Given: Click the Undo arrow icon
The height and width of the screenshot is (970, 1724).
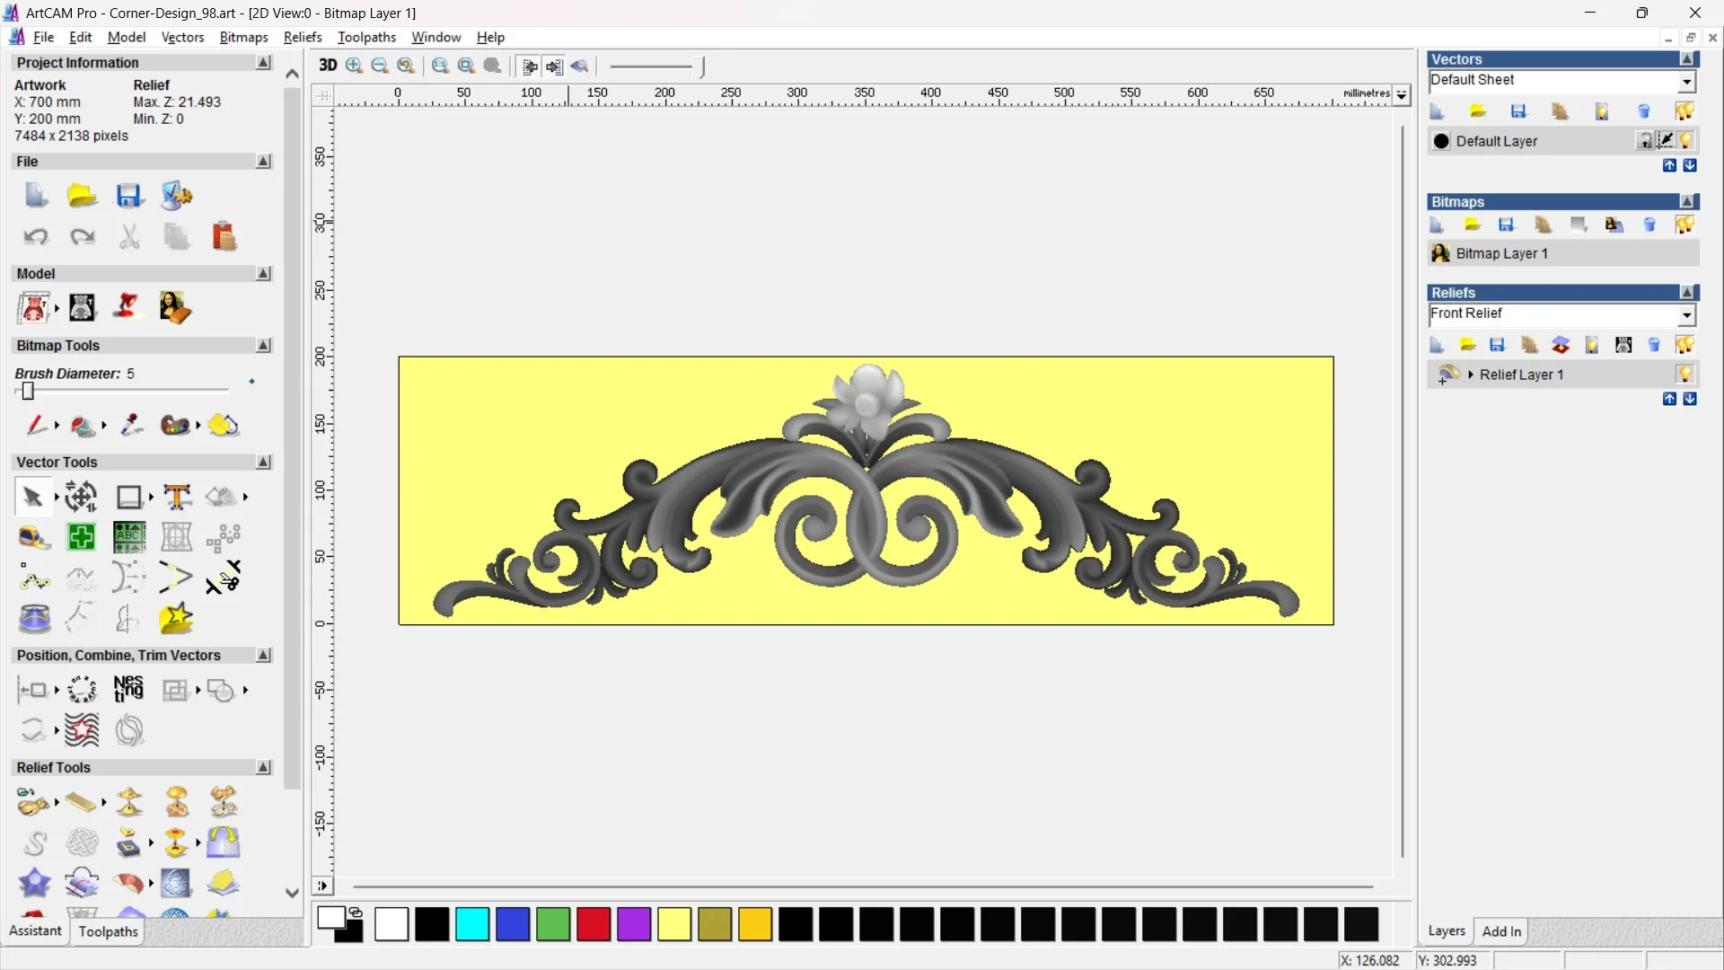Looking at the screenshot, I should point(35,237).
